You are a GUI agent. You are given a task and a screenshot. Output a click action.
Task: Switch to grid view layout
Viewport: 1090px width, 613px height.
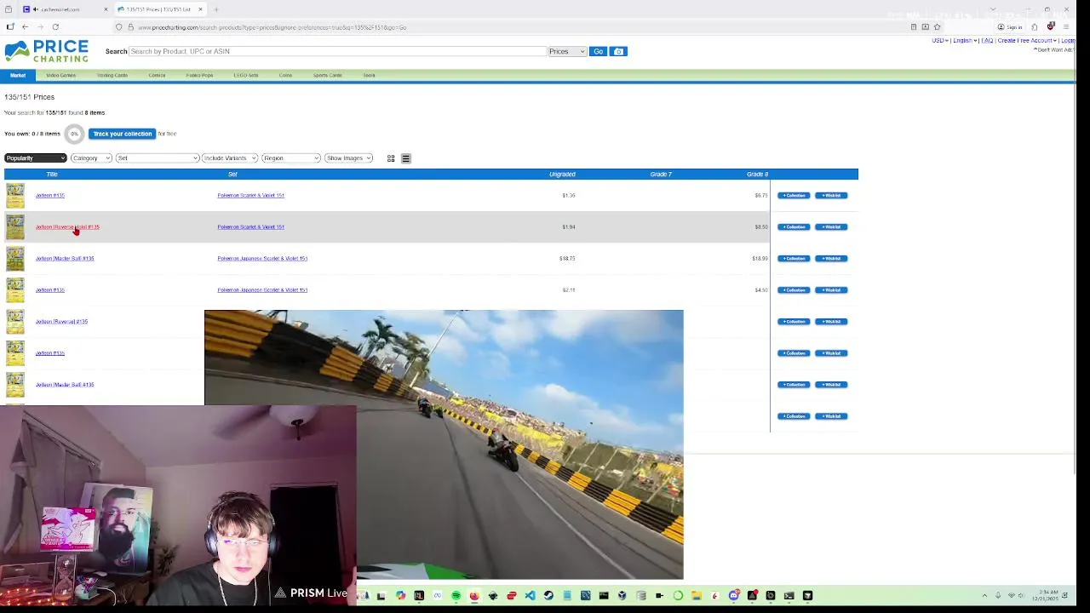(x=391, y=158)
